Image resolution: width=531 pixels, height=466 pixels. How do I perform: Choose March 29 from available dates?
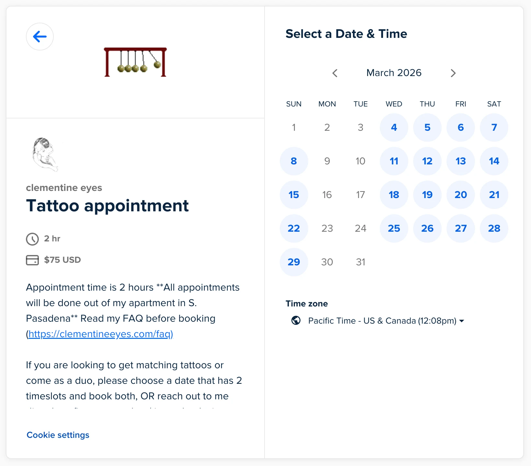click(294, 262)
